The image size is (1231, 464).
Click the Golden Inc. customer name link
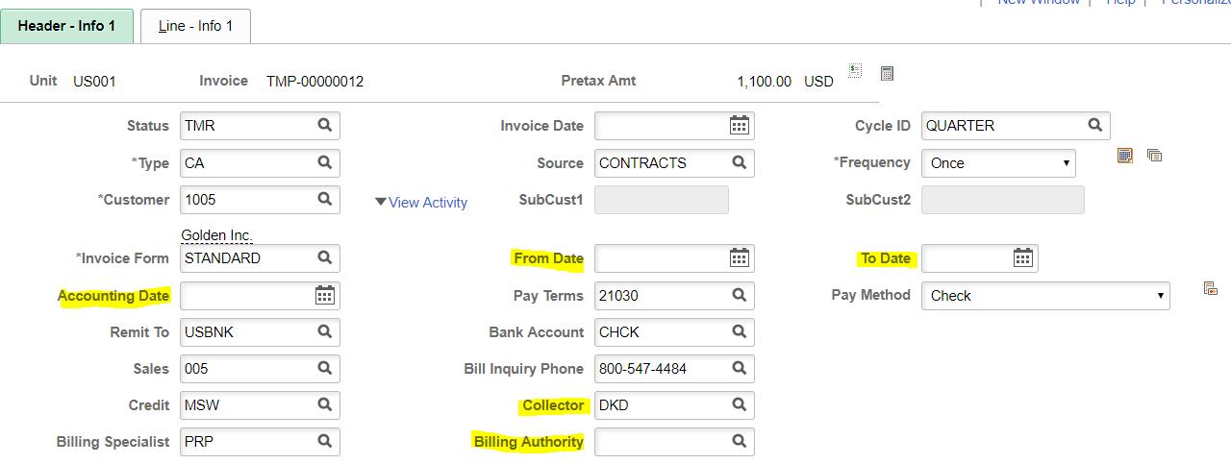(216, 235)
